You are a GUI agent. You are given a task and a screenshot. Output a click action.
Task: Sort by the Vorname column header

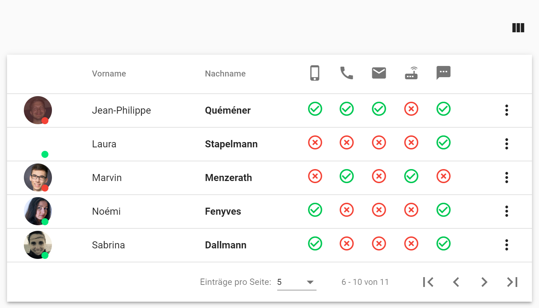point(109,74)
